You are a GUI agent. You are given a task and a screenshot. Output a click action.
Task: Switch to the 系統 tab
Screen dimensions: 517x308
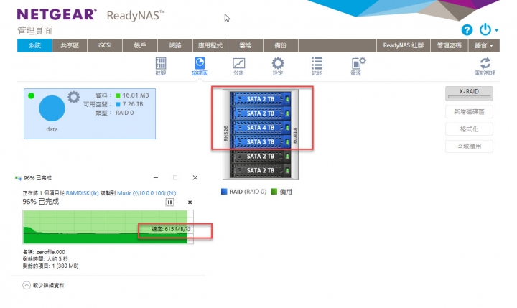pos(34,45)
